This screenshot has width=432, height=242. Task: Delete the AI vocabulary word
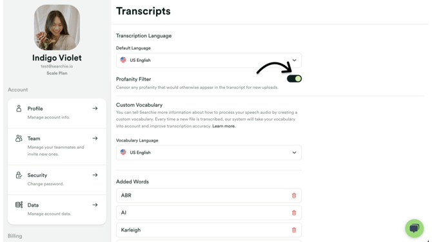point(294,213)
